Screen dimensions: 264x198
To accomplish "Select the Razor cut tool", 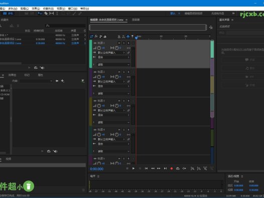I will [46, 13].
